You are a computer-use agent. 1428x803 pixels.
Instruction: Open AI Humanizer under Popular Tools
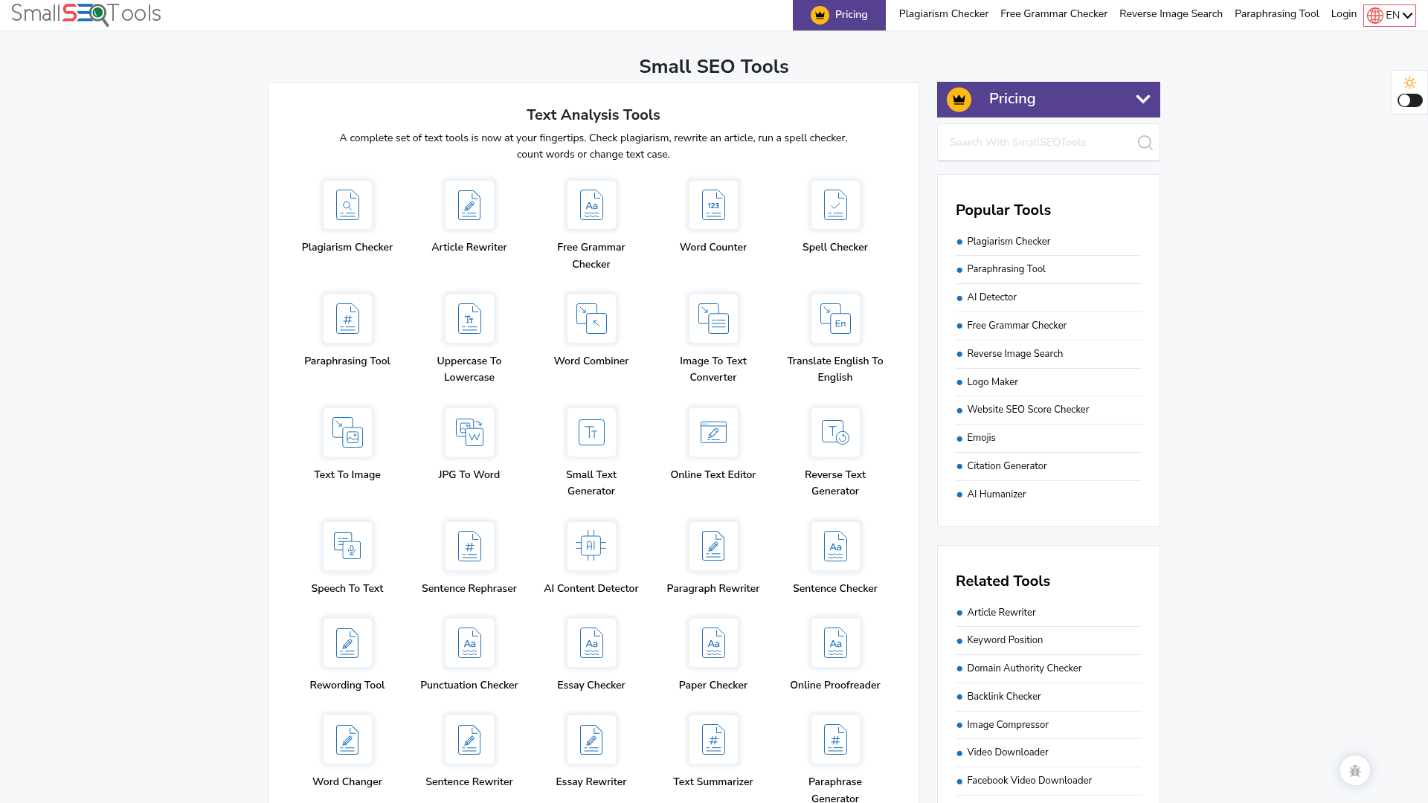pyautogui.click(x=997, y=494)
